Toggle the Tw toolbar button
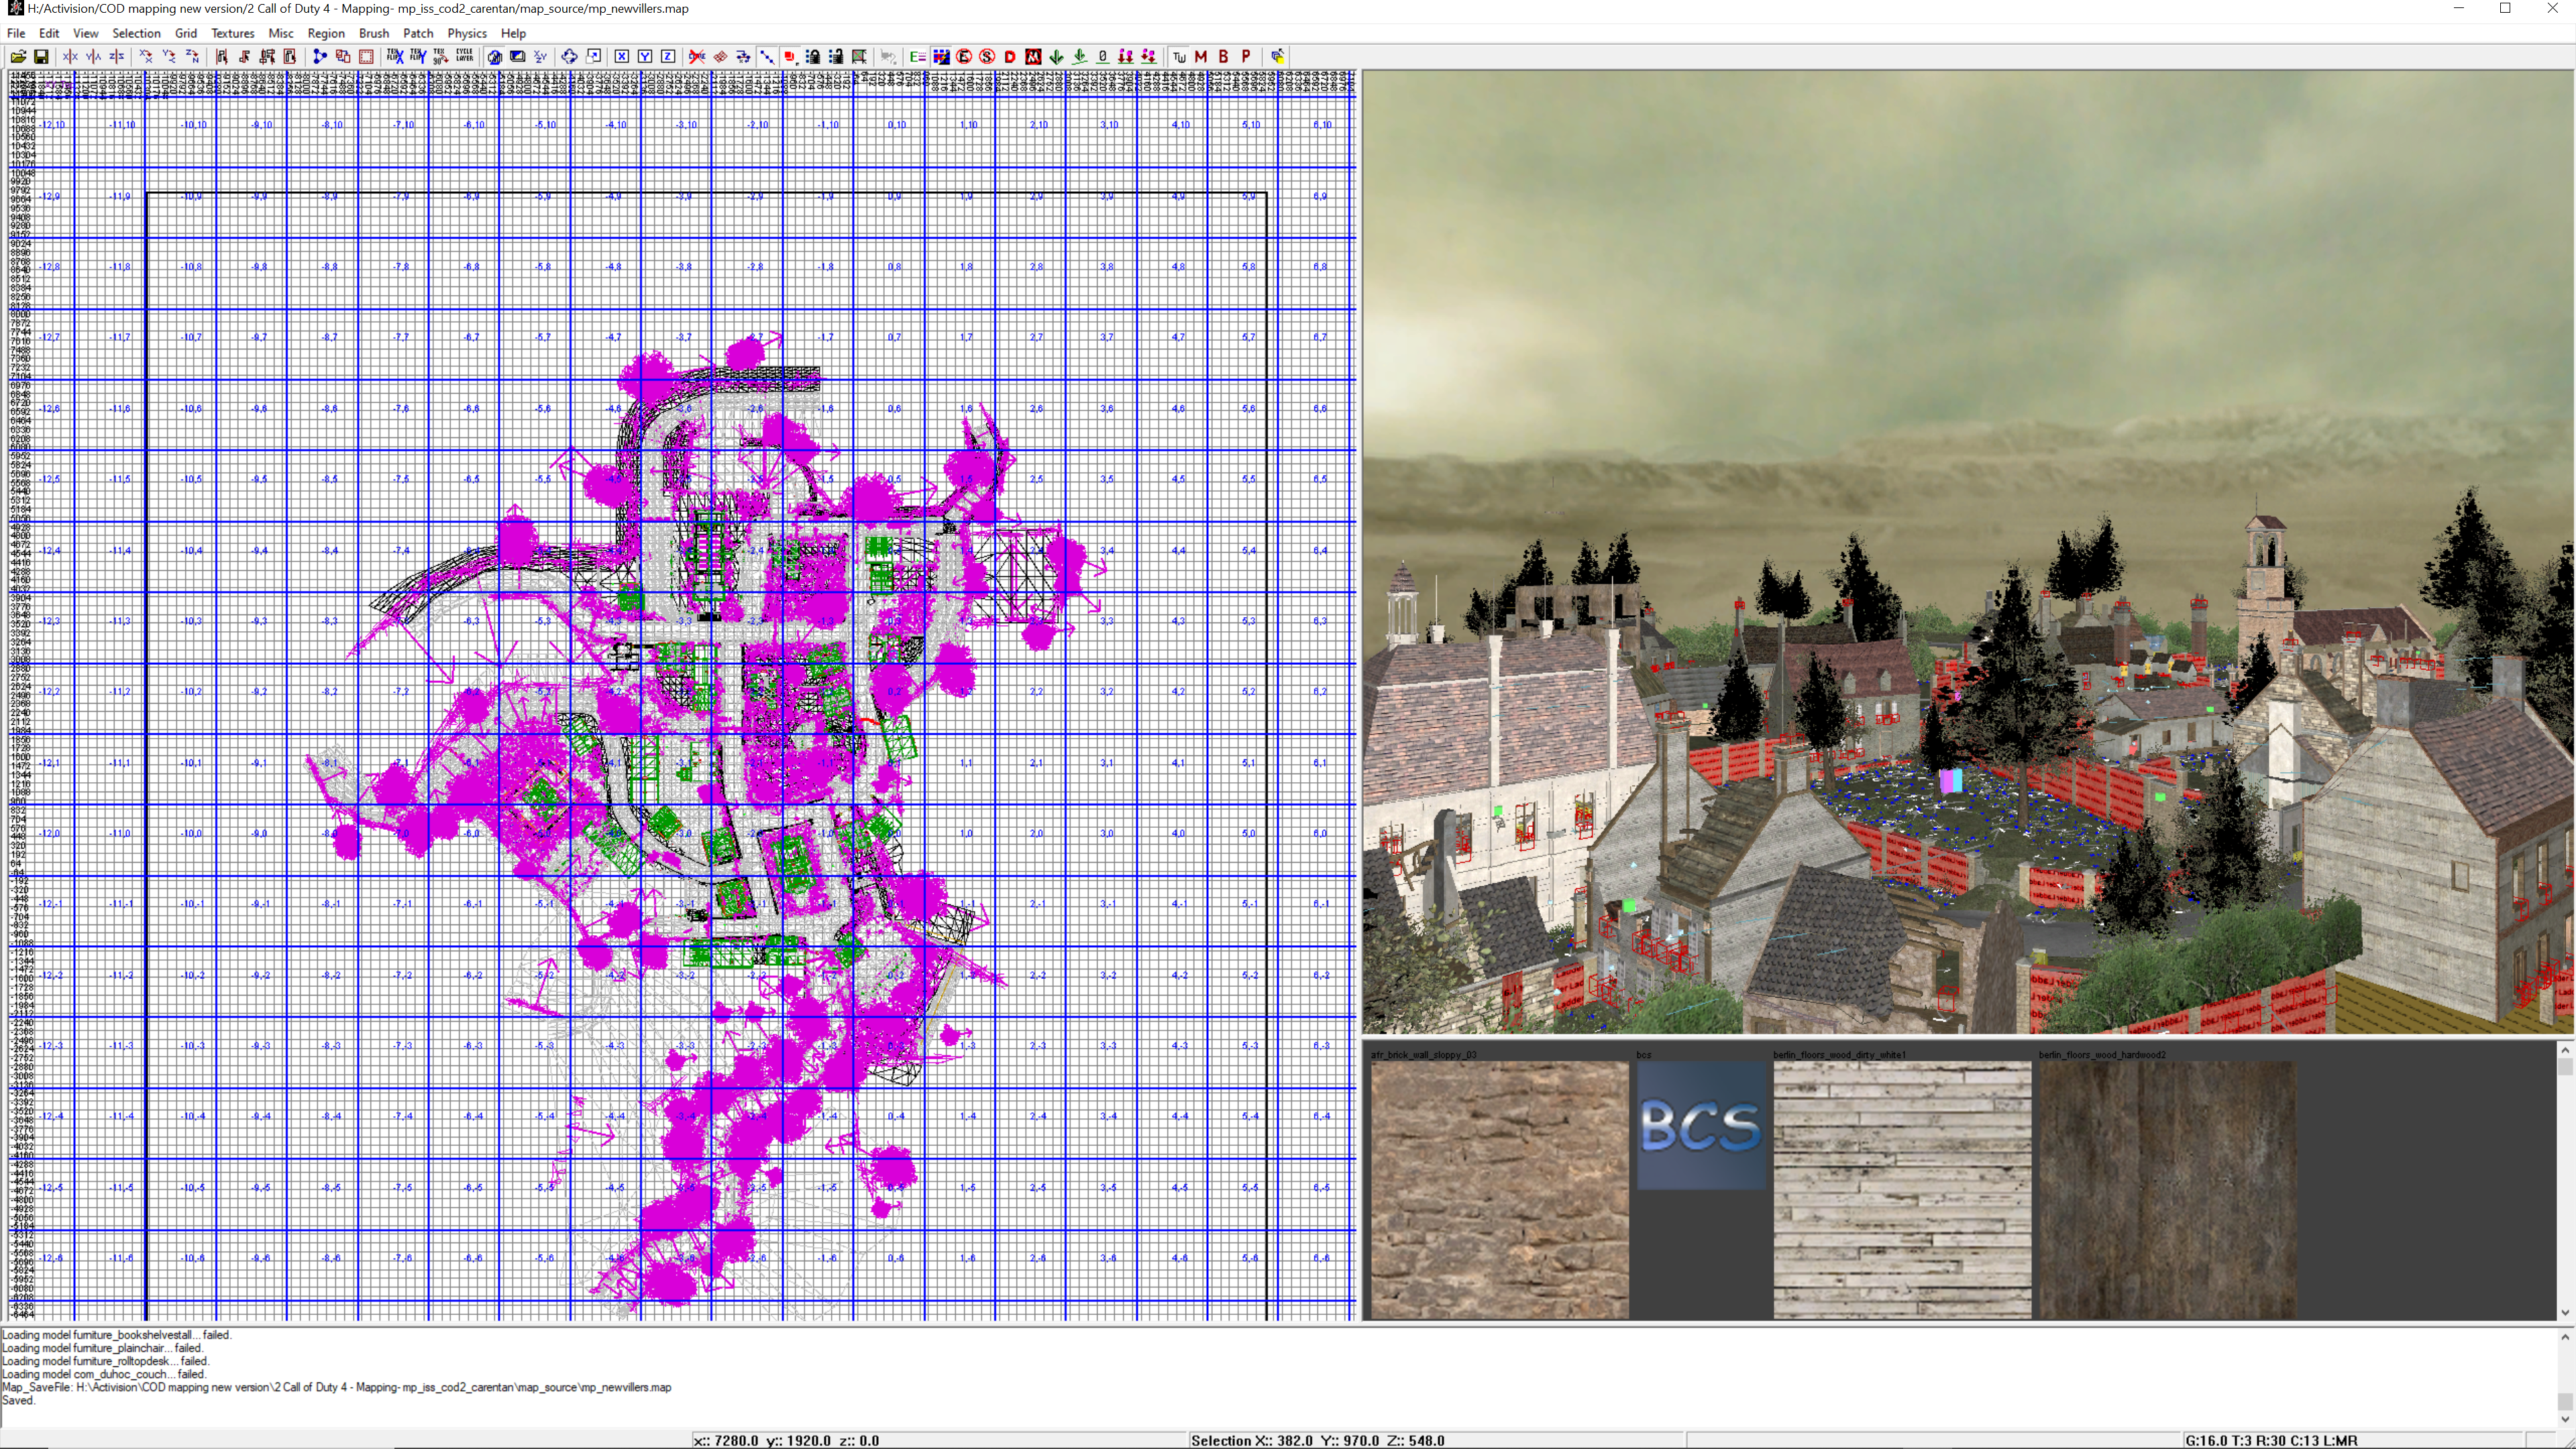2576x1449 pixels. tap(1179, 56)
